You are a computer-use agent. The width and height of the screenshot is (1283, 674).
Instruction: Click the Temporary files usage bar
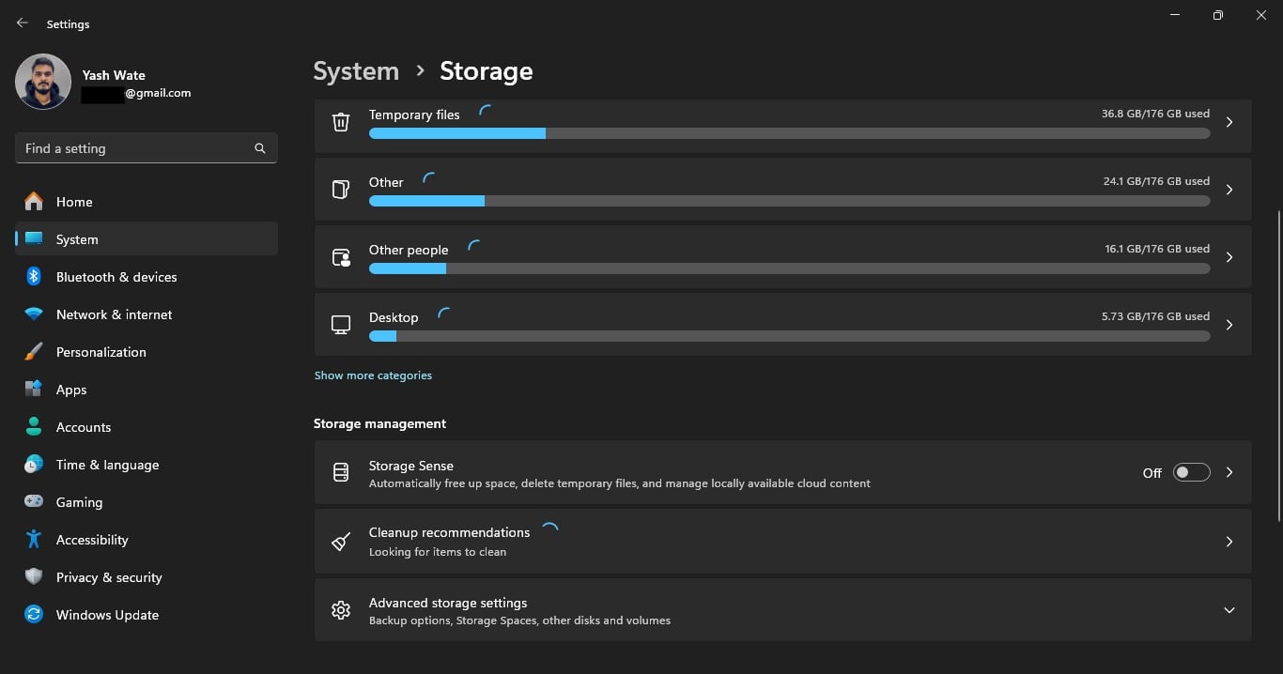[x=789, y=133]
